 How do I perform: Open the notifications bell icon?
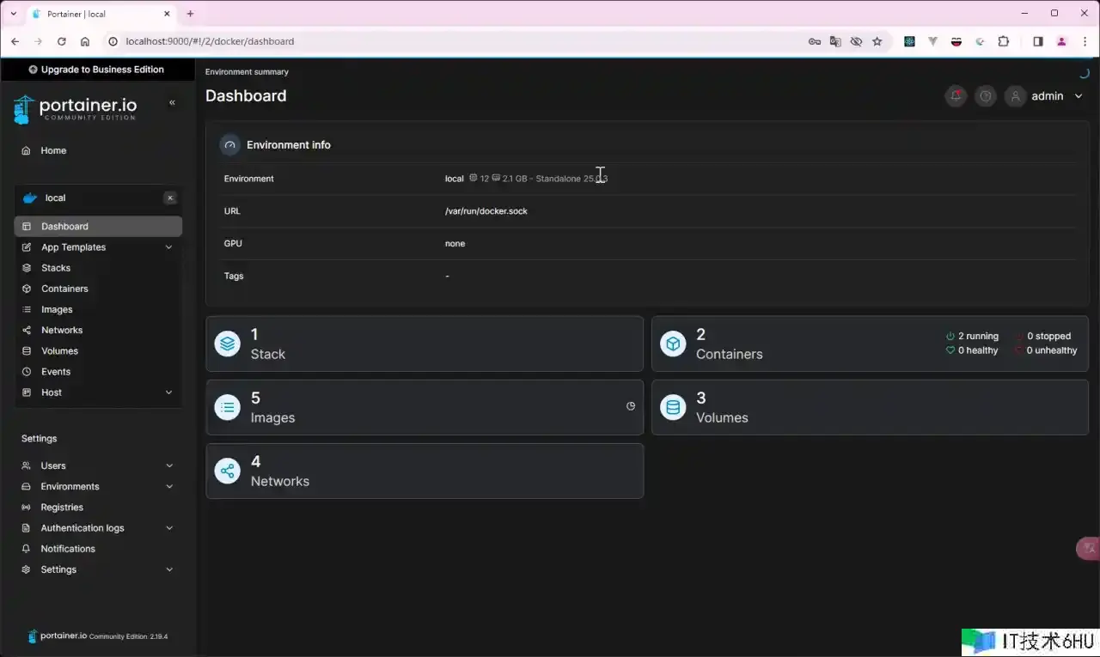(956, 96)
